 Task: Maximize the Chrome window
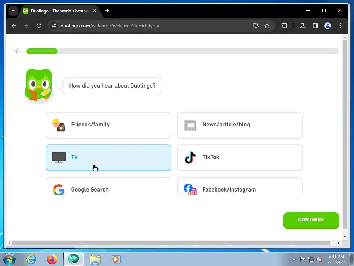click(324, 10)
